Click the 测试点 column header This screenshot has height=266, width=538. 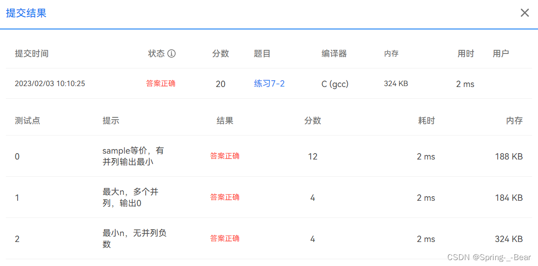coord(28,121)
